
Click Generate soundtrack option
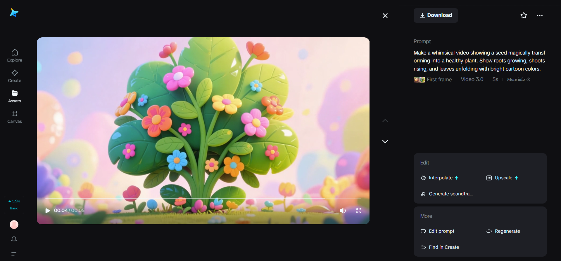[x=450, y=194]
